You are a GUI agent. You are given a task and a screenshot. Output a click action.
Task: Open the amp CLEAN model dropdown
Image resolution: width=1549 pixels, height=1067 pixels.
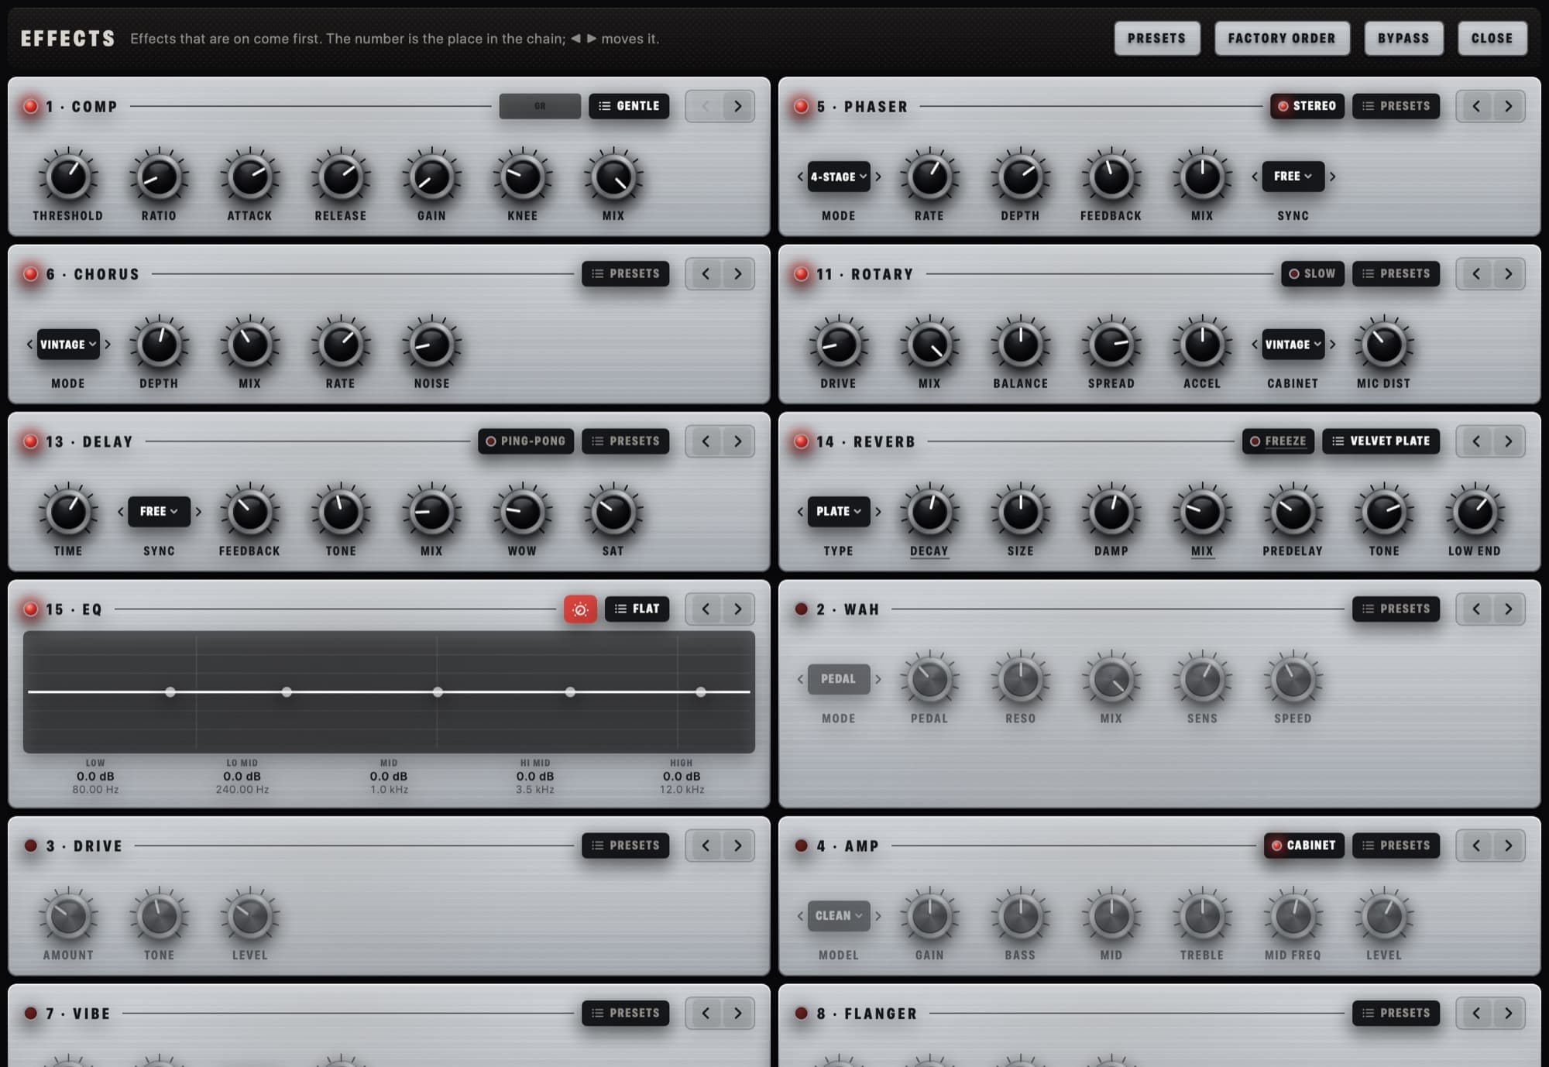[839, 916]
